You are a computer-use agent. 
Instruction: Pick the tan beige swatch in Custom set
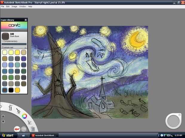click(x=24, y=52)
